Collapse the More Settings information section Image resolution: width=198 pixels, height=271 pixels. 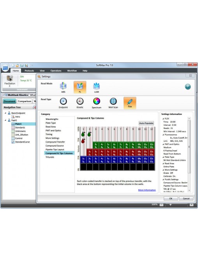[163, 170]
